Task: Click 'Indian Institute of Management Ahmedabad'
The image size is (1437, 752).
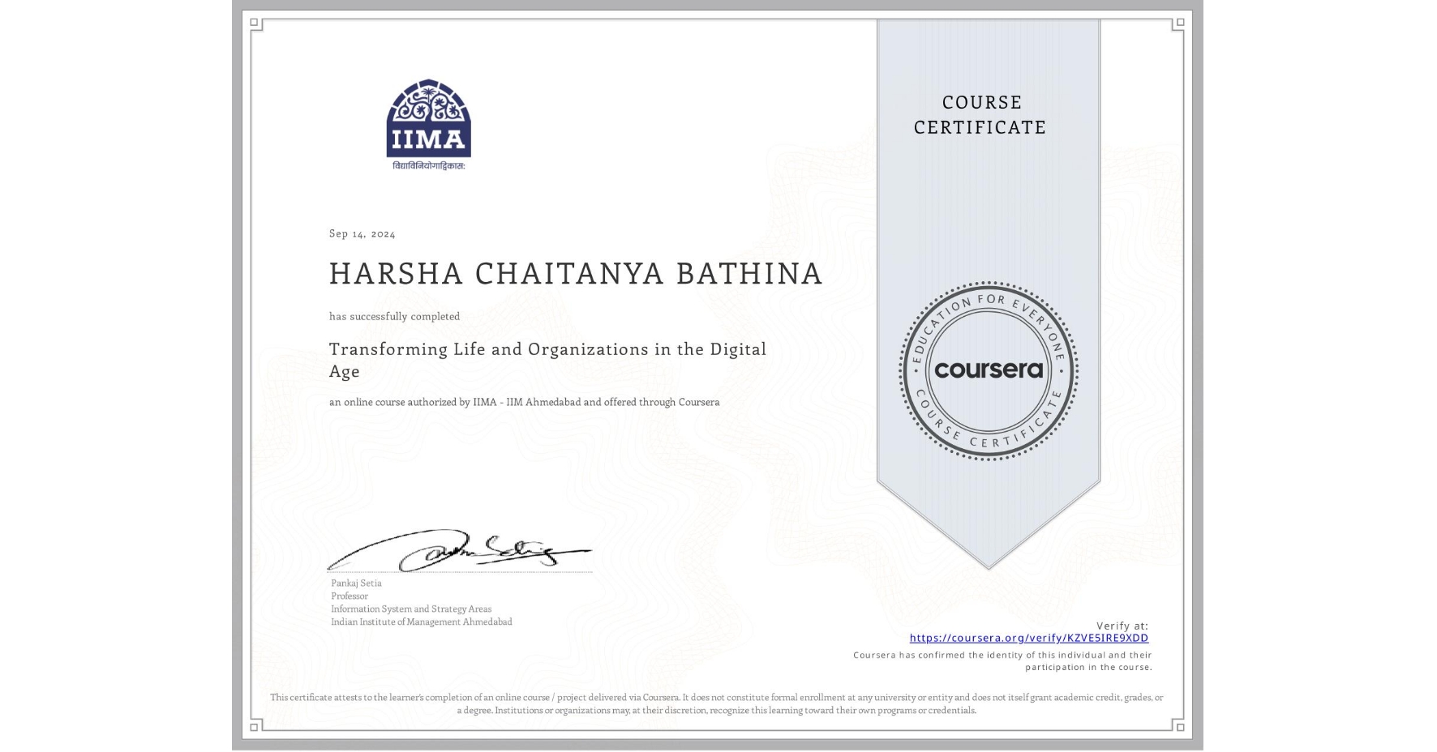Action: [x=422, y=622]
